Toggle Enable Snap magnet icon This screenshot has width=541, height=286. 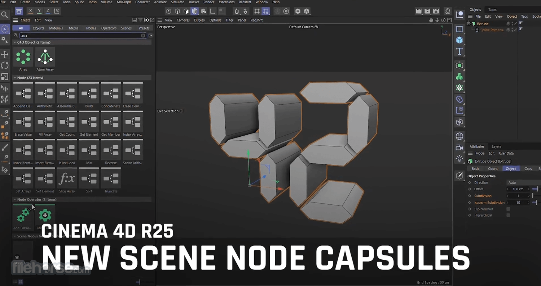click(x=237, y=12)
